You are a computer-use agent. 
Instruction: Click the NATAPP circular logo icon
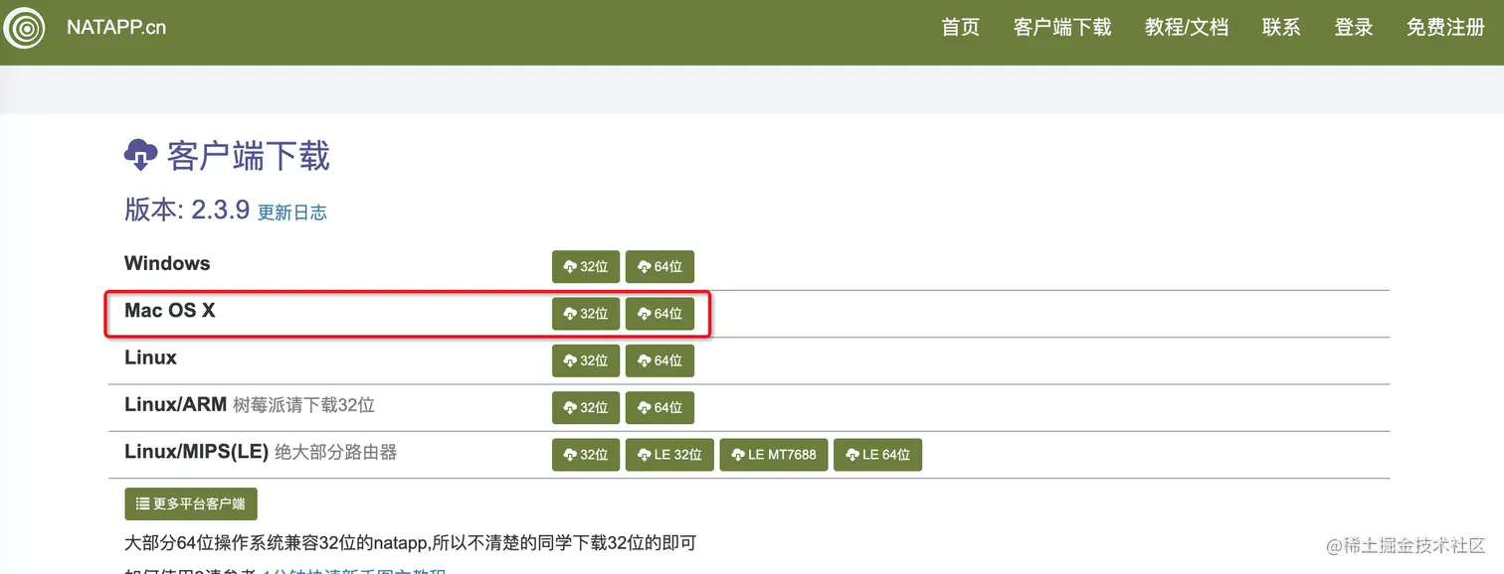(x=24, y=28)
